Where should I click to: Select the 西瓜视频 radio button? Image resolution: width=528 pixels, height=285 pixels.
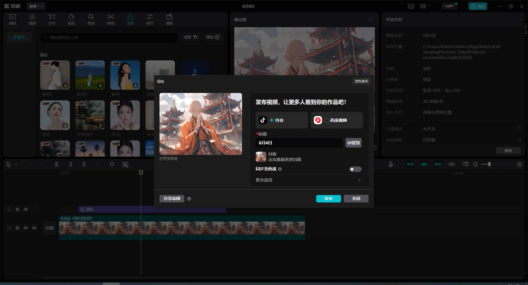tap(327, 120)
